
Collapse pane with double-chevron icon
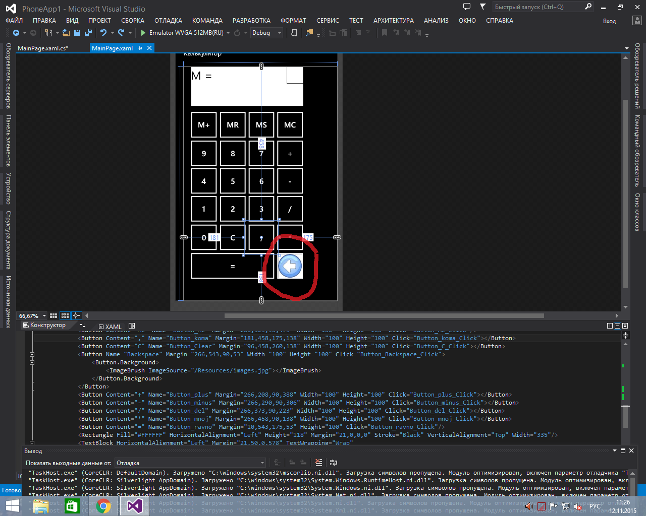(x=625, y=326)
